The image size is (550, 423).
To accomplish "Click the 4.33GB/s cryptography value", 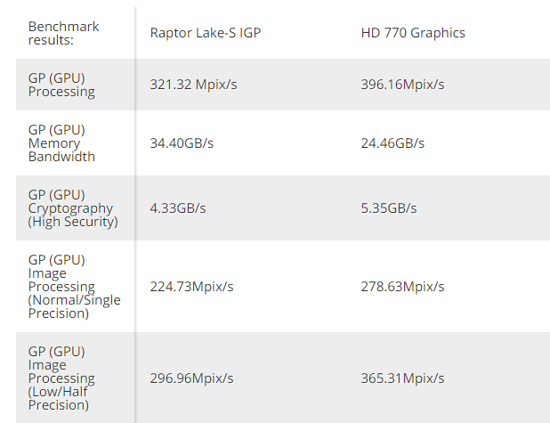I will 178,208.
